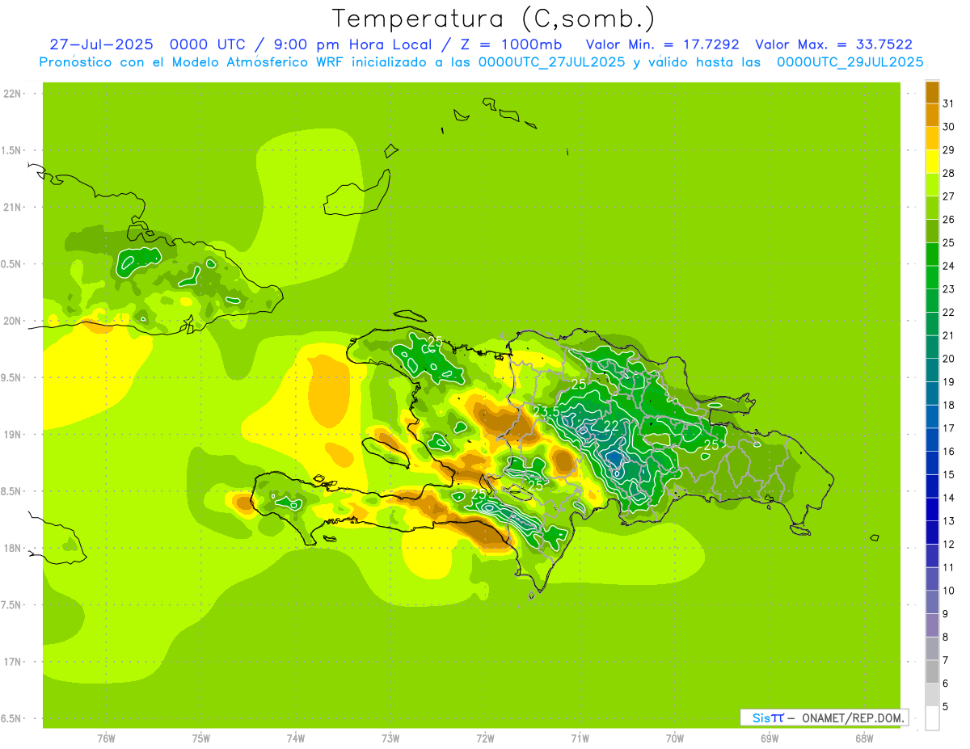This screenshot has height=749, width=970.
Task: Click the '74W' longitude axis label
Action: coord(295,738)
